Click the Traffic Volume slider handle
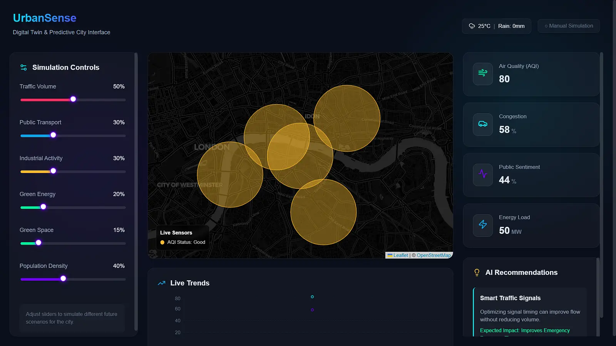This screenshot has width=616, height=346. click(73, 99)
